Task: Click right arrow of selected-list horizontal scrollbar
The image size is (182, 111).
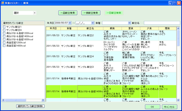Action: pos(43,100)
